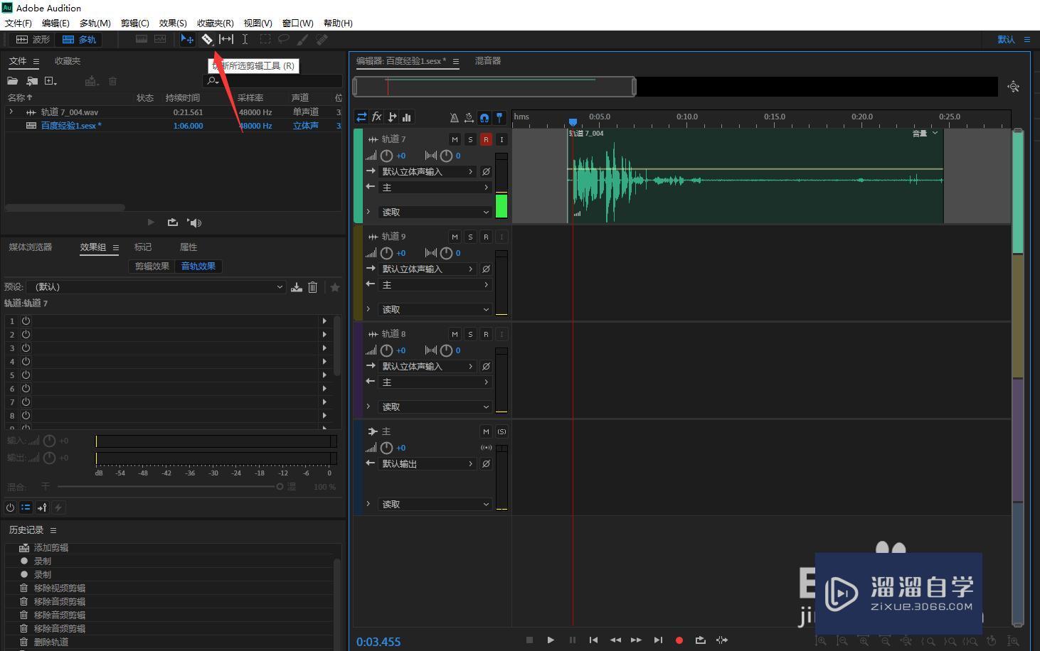Arm 轨道 8 for recording with R

click(486, 334)
